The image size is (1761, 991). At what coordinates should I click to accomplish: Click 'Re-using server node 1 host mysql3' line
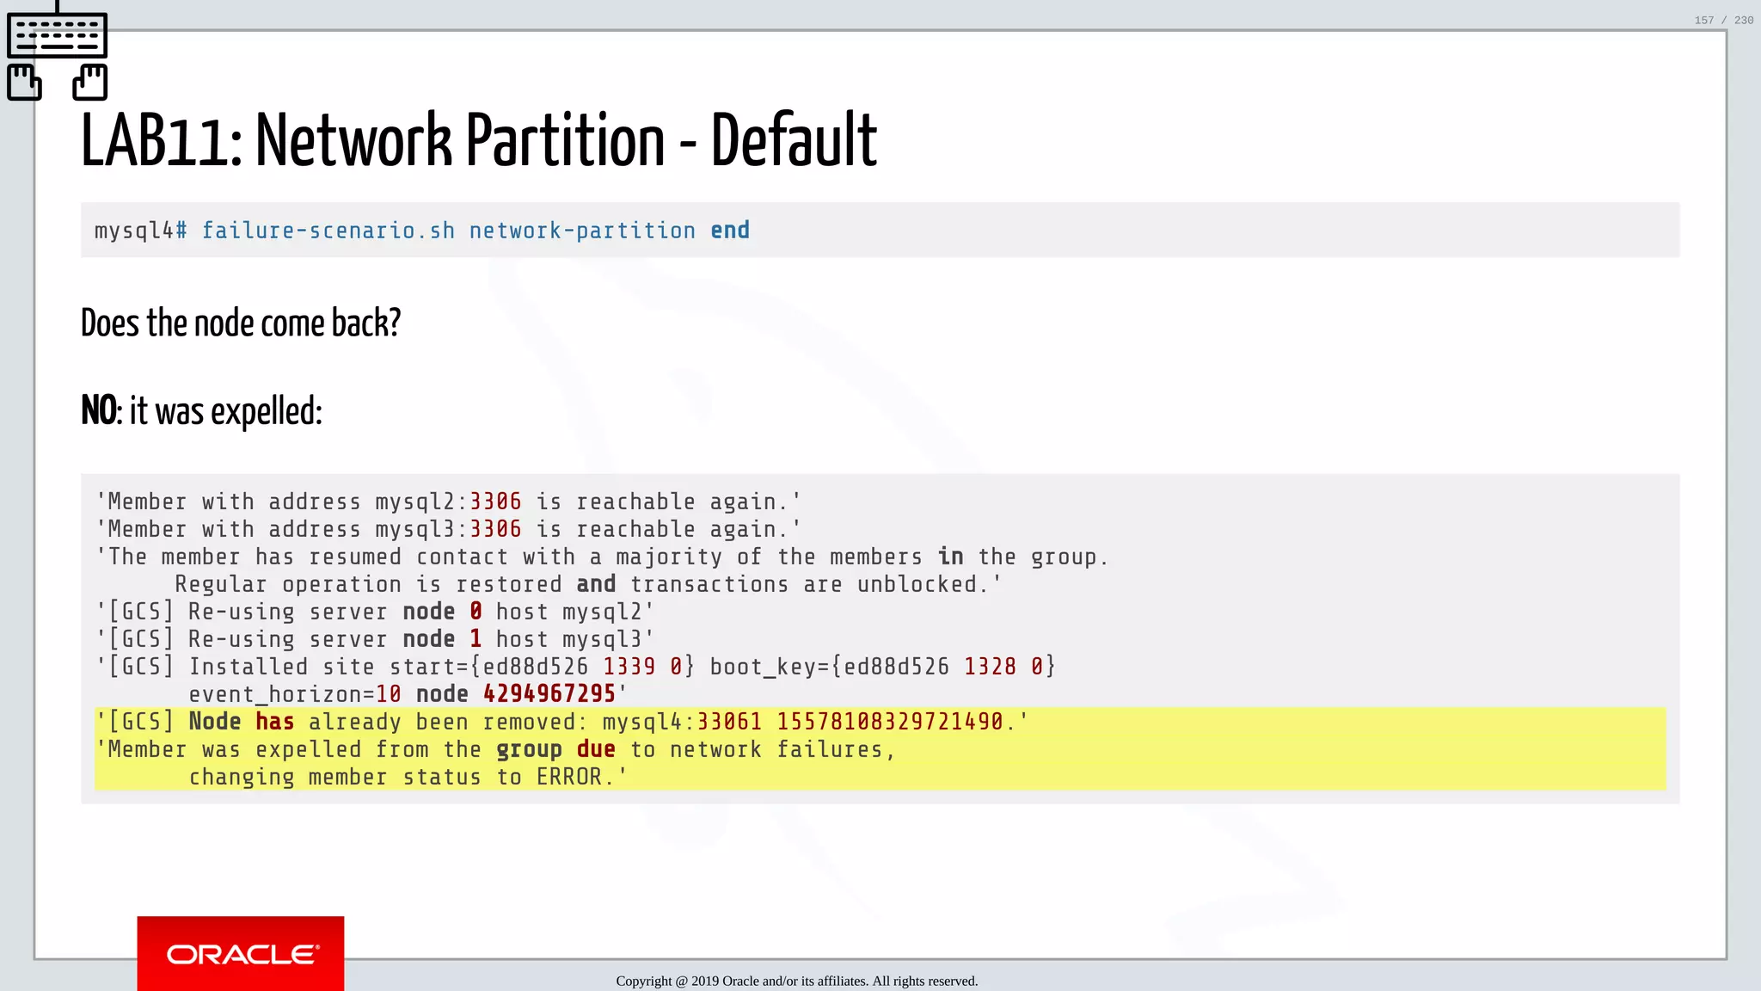[375, 639]
